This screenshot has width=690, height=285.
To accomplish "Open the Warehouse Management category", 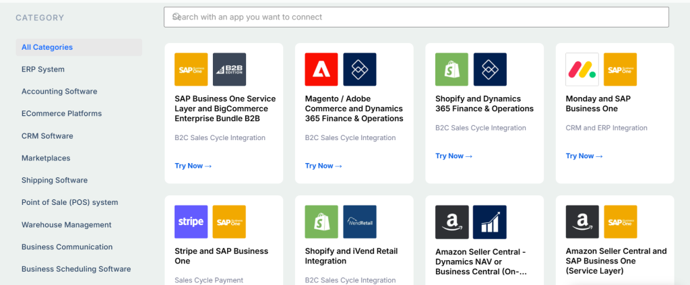I will [x=66, y=224].
